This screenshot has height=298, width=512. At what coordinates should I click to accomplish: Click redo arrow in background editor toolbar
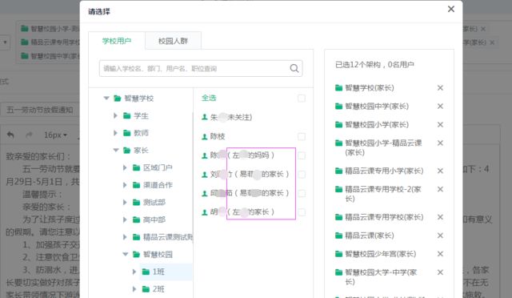coord(29,135)
